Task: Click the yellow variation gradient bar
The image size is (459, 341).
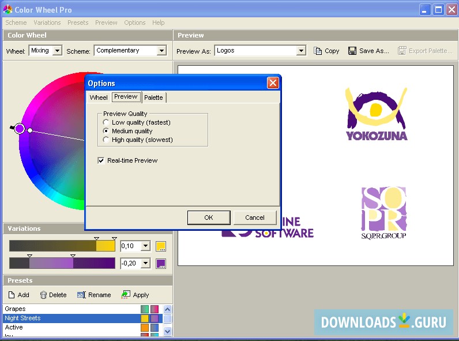Action: pyautogui.click(x=62, y=246)
